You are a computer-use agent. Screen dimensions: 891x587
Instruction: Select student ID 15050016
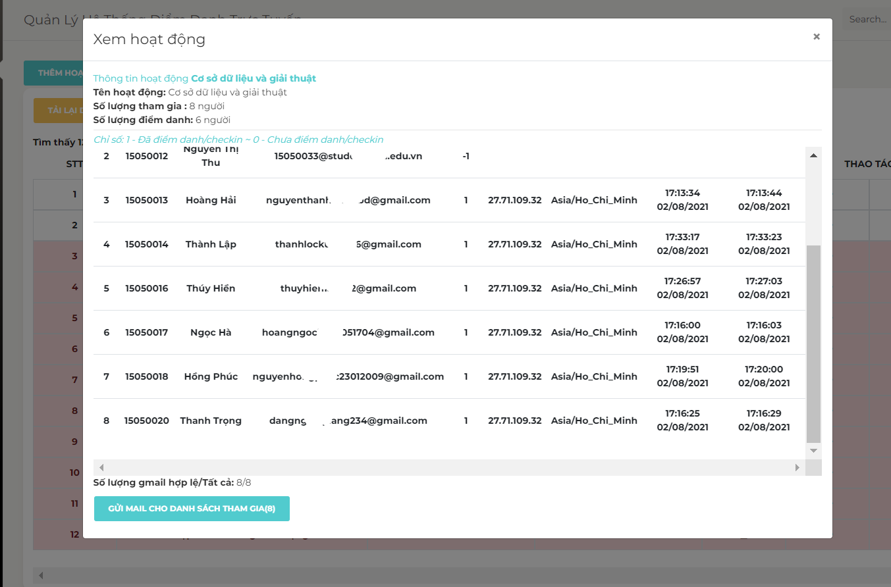click(x=147, y=288)
